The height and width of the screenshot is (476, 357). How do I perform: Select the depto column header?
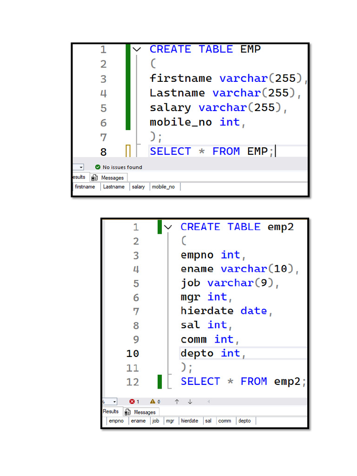point(245,421)
